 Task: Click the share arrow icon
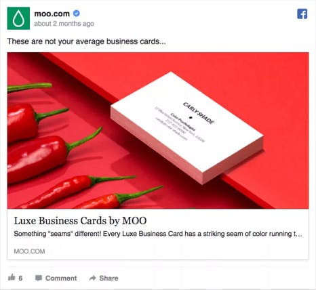(93, 278)
